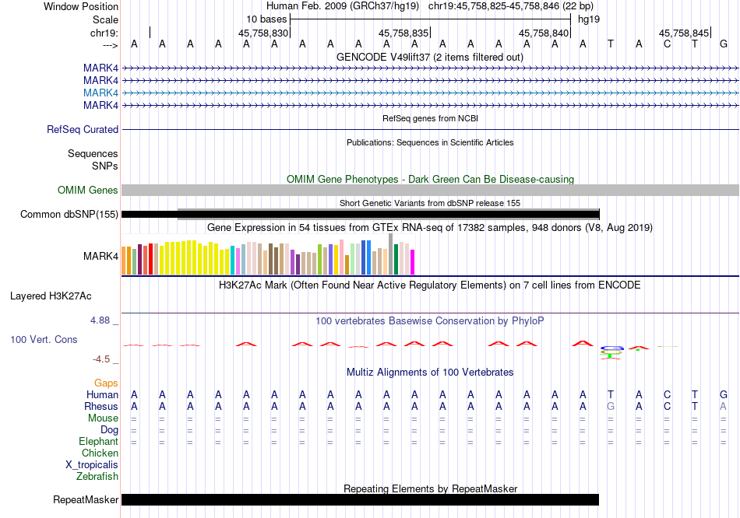The width and height of the screenshot is (740, 518).
Task: Click the tallest gray bar in GTEx chart
Action: click(391, 254)
